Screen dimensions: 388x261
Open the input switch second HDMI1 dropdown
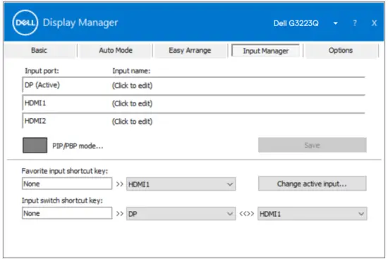[313, 214]
